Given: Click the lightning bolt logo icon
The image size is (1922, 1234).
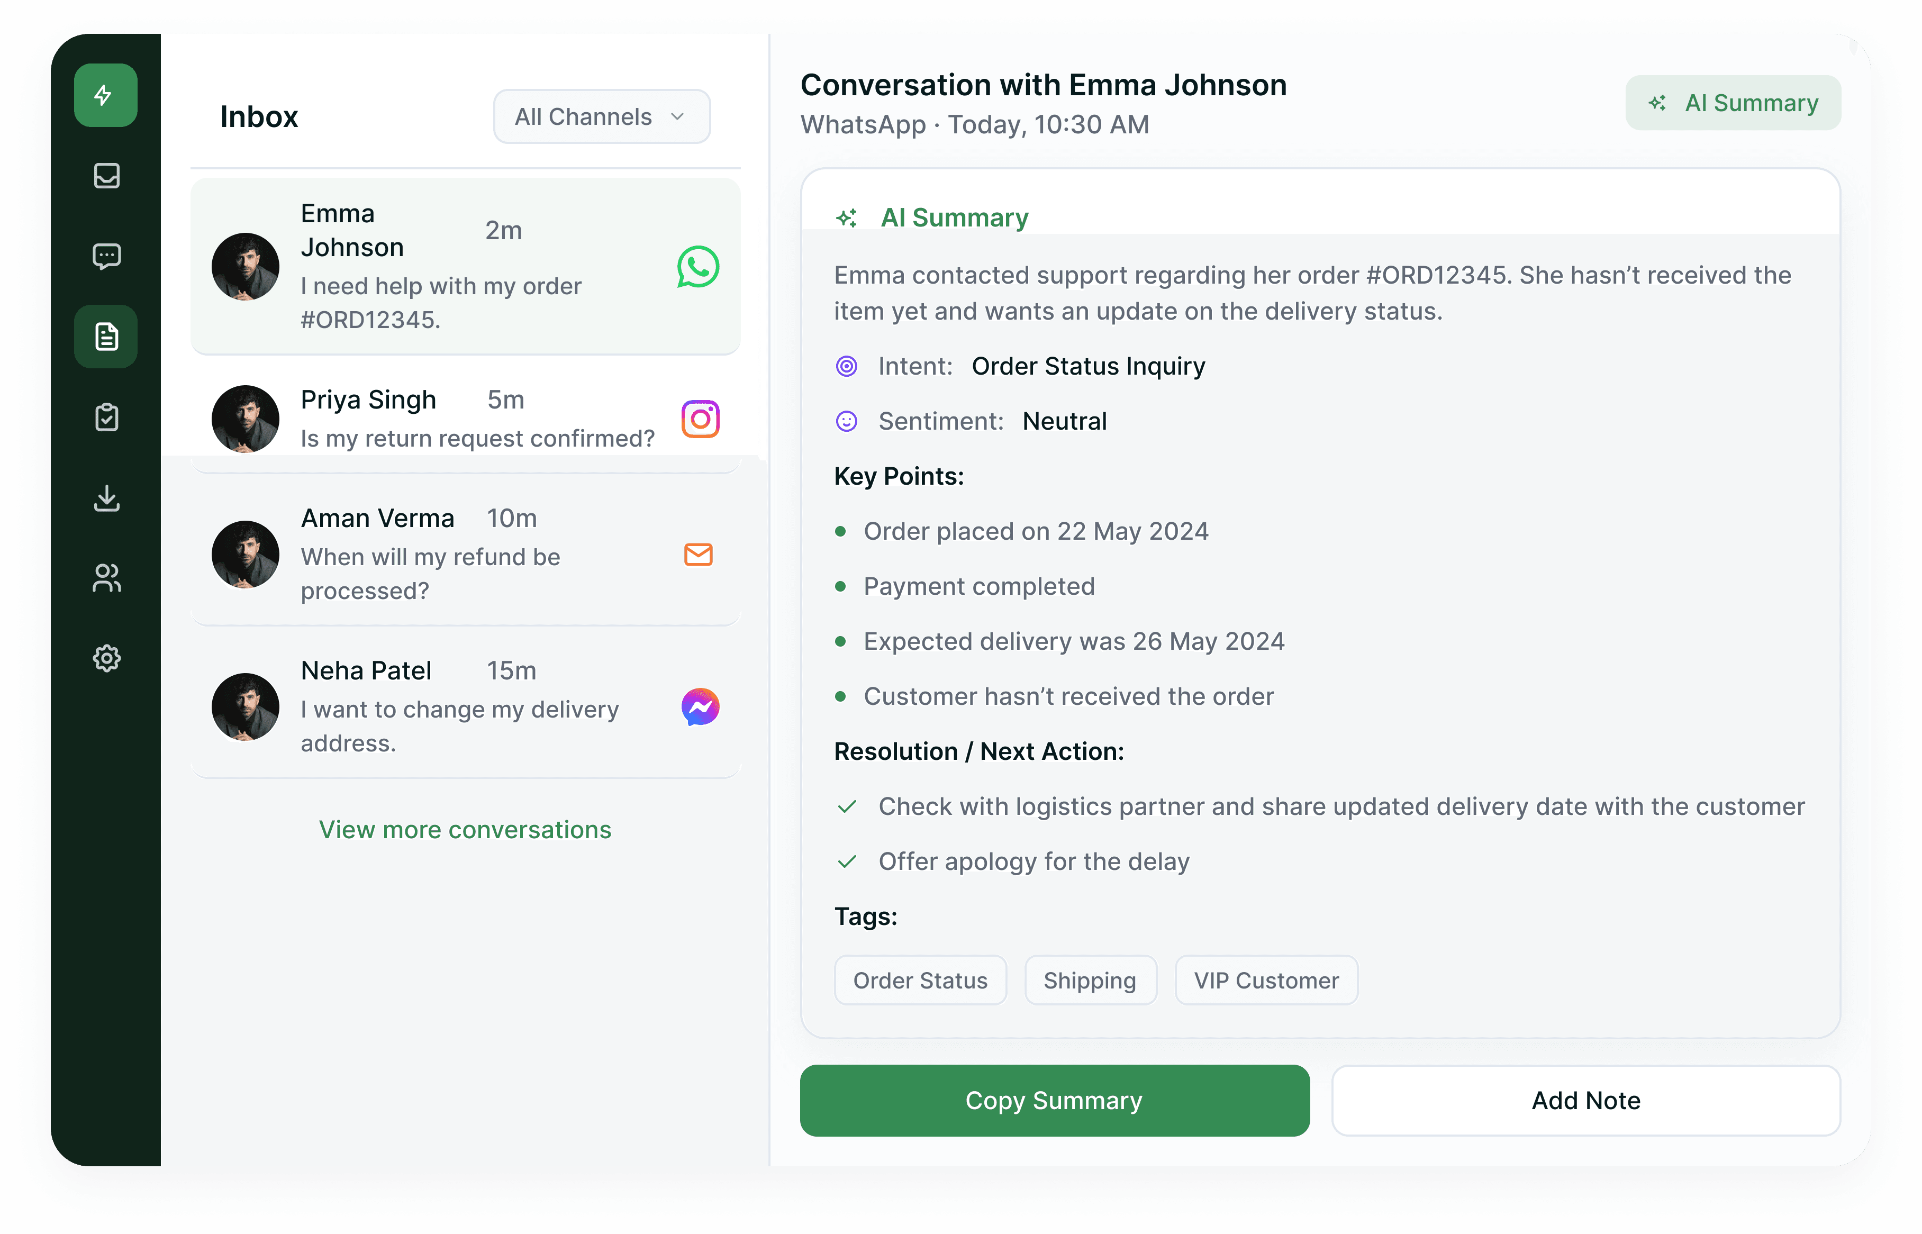Looking at the screenshot, I should click(x=105, y=95).
